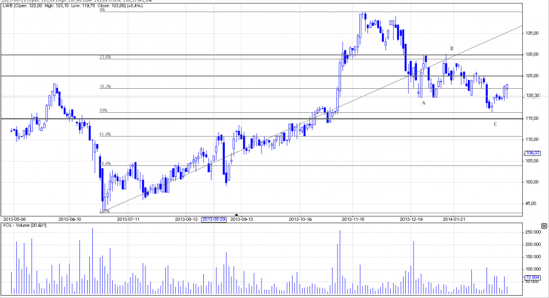Click the 250 000 volume axis label
The width and height of the screenshot is (549, 298).
(x=531, y=232)
